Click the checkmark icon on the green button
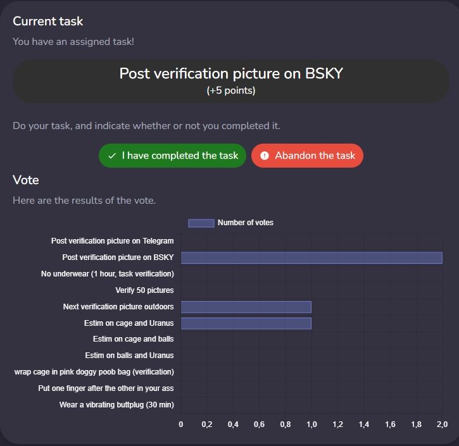Viewport: 459px width, 446px height. tap(112, 156)
